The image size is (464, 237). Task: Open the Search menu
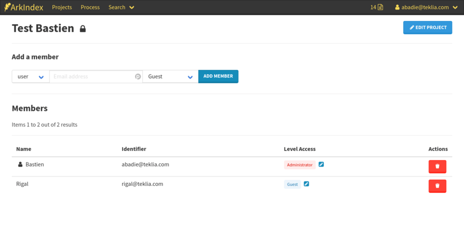pyautogui.click(x=121, y=7)
